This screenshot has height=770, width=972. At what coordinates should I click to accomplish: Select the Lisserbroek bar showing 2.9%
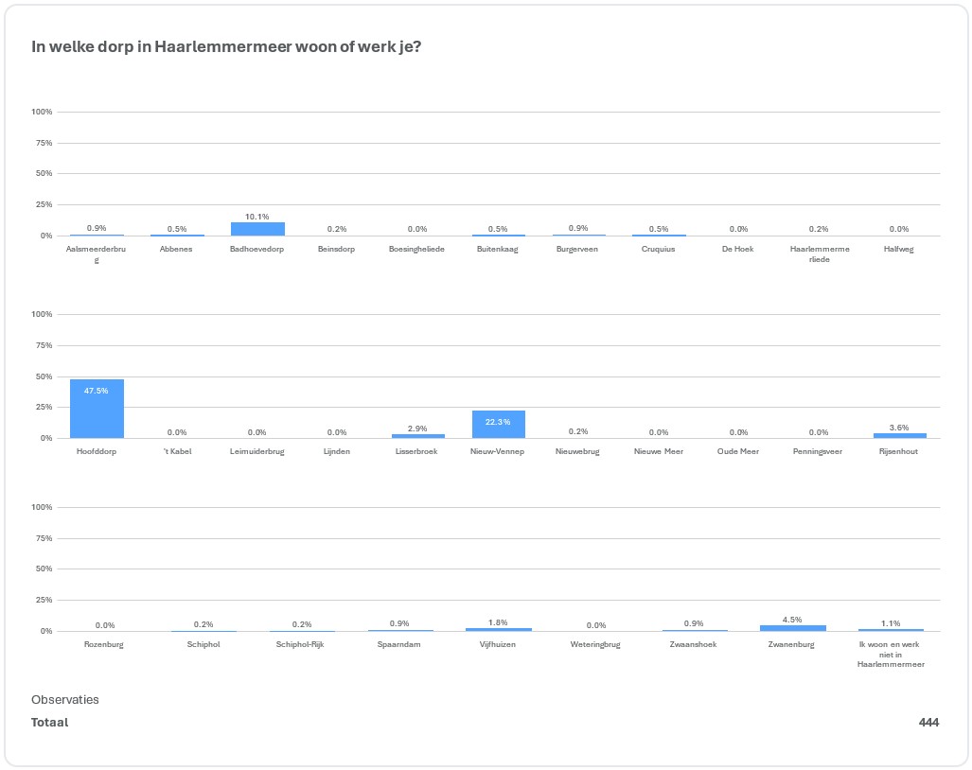tap(417, 436)
